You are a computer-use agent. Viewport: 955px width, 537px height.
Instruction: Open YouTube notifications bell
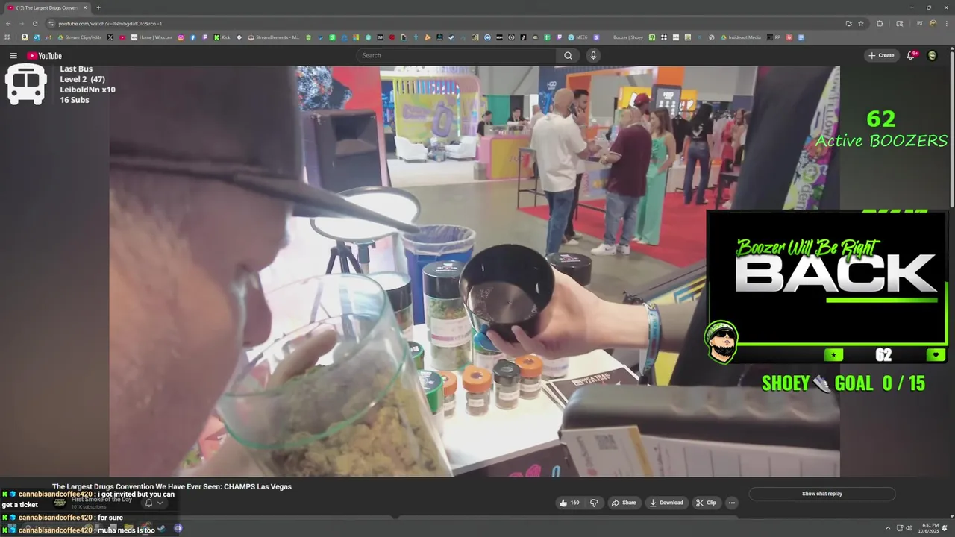point(911,55)
